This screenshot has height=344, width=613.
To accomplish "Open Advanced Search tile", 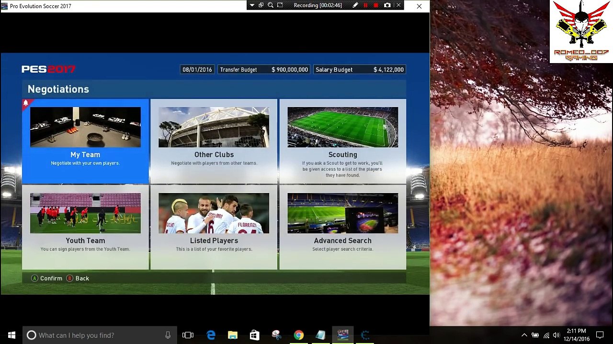I will (x=342, y=227).
